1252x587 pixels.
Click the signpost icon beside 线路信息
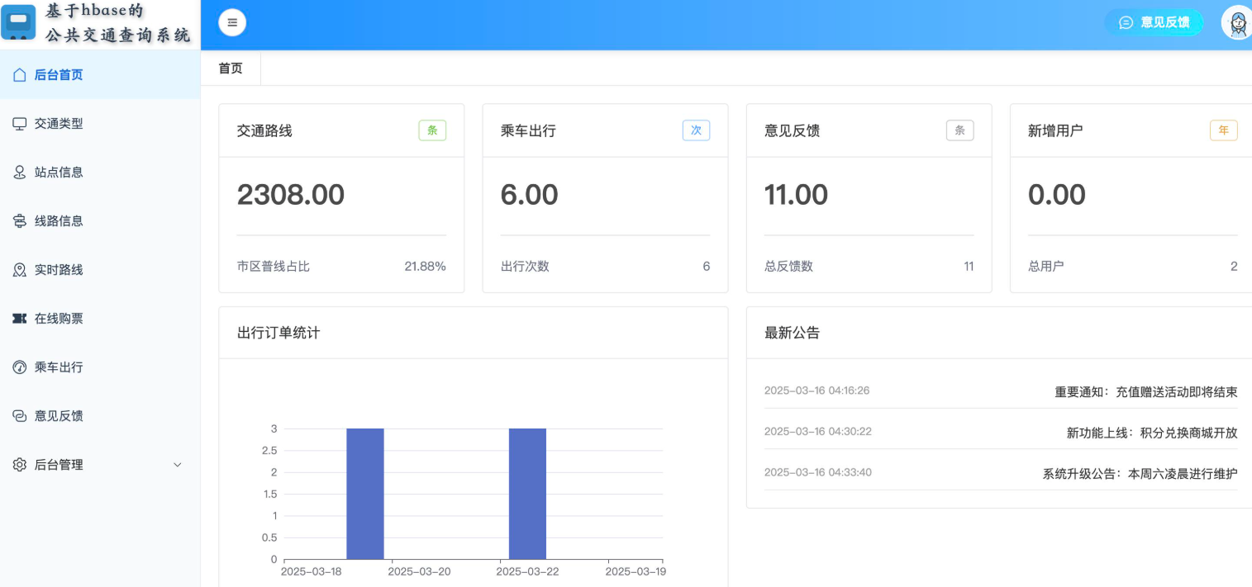click(x=20, y=221)
